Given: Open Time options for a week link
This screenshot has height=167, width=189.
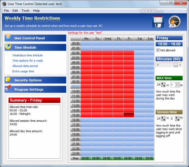Looking at the screenshot, I should (28, 61).
